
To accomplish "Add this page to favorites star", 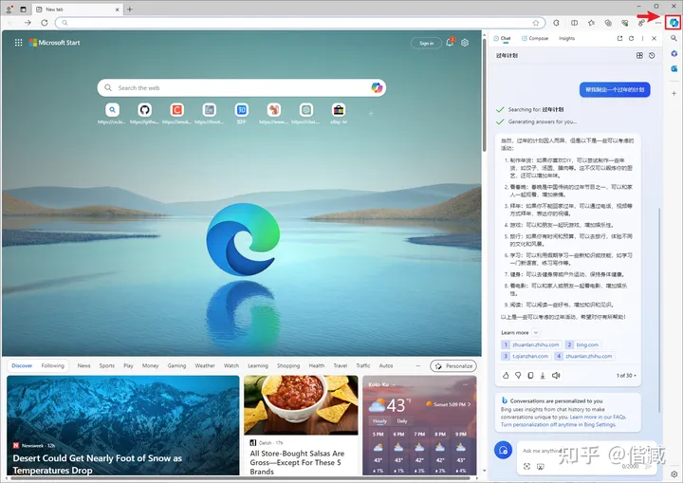I will tap(536, 23).
